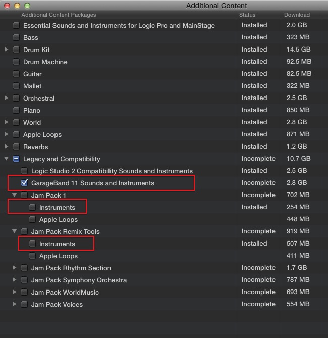Image resolution: width=328 pixels, height=338 pixels.
Task: Expand Jam Pack Rhythm Section triangle
Action: pyautogui.click(x=15, y=268)
